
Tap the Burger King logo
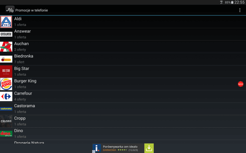(x=6, y=84)
